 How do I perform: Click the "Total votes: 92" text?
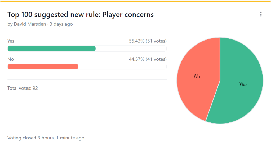coord(23,88)
